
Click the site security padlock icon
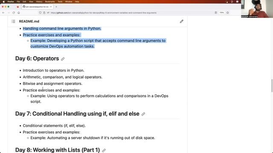pos(44,13)
